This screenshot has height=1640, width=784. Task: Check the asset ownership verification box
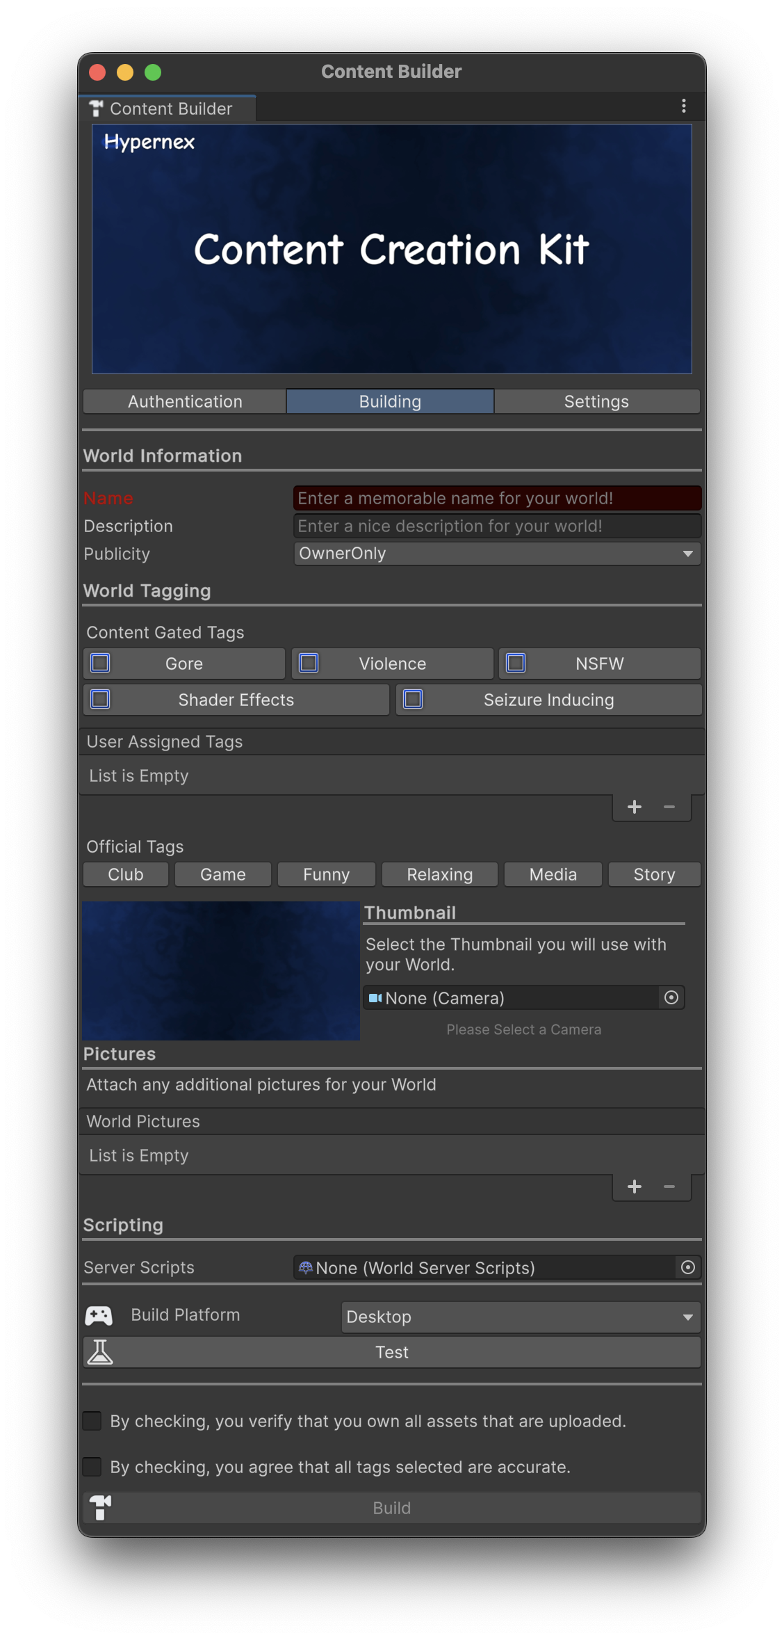click(x=92, y=1420)
